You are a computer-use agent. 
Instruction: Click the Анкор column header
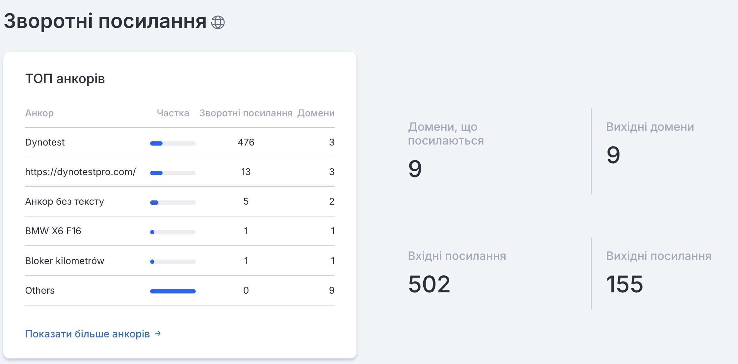point(39,113)
